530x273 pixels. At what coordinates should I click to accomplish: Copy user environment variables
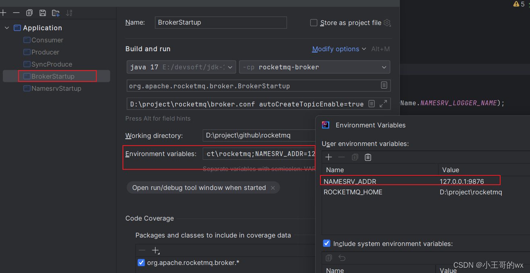pyautogui.click(x=355, y=157)
